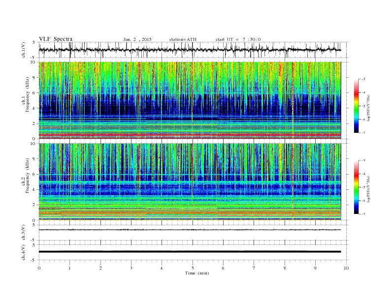This screenshot has width=390, height=301.
Task: Click the "8" kHz tick of ch.1 spectrogram
Action: pos(34,78)
